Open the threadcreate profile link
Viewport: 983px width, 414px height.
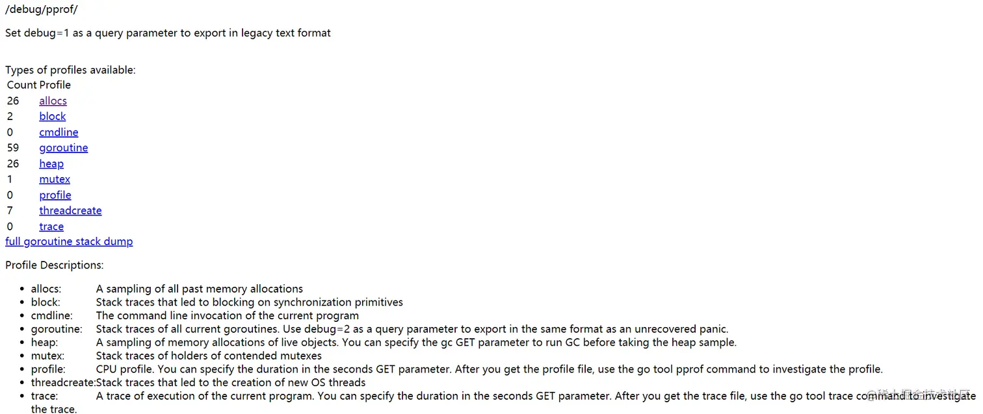pos(70,211)
